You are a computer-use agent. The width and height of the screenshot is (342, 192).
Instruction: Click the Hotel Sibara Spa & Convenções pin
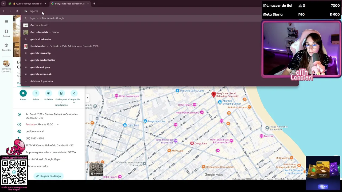tap(231, 141)
